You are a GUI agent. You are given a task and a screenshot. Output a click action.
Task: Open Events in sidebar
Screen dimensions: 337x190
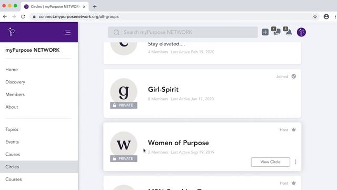(x=12, y=142)
